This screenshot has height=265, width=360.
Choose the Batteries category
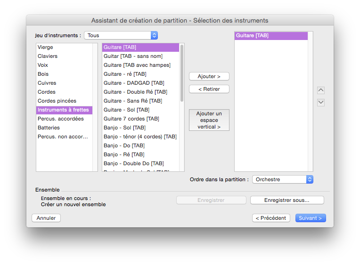49,128
